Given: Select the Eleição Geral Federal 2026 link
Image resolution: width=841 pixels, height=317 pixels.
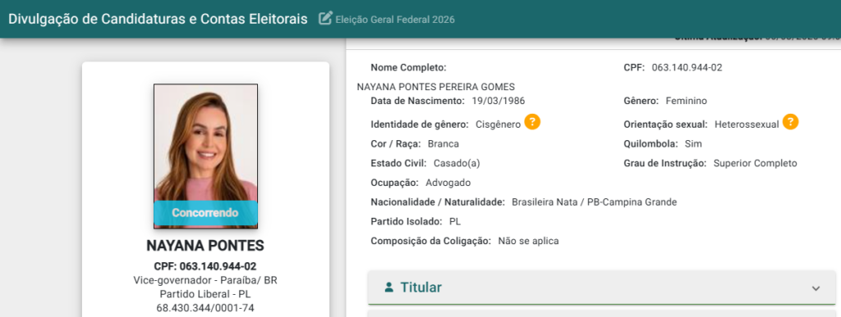Looking at the screenshot, I should (395, 20).
